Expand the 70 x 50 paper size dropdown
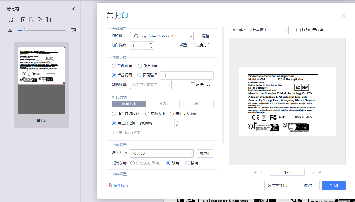Screen dimensions: 355x202 162,153
